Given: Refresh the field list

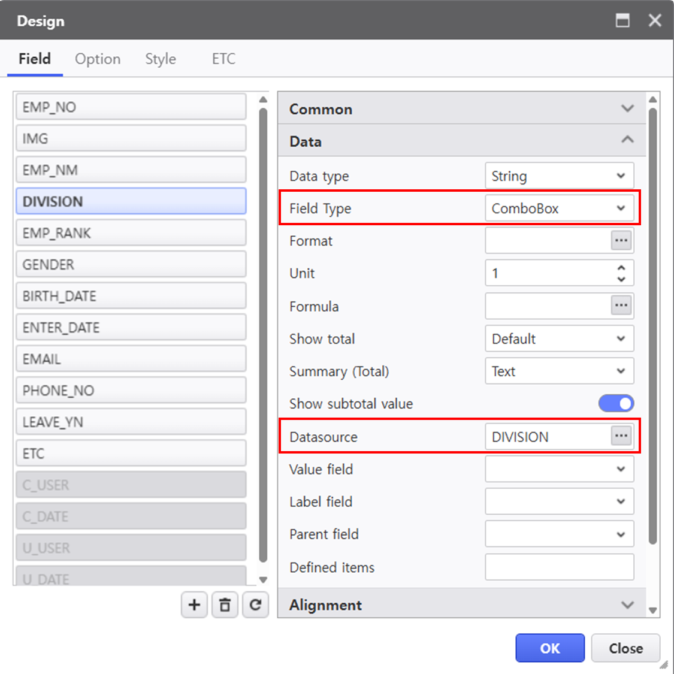Looking at the screenshot, I should coord(255,605).
